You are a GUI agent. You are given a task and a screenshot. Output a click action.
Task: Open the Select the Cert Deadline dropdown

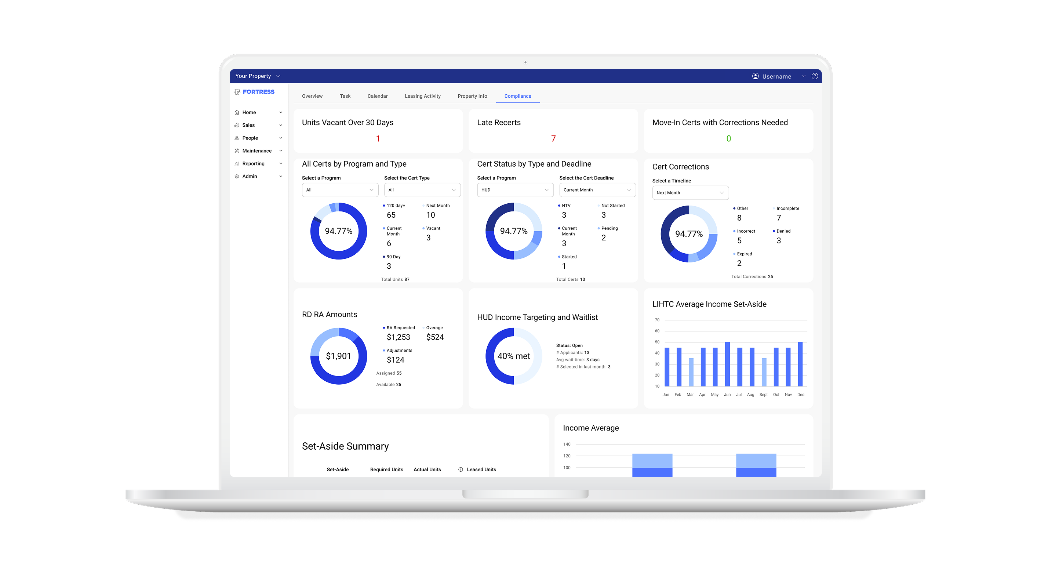[597, 190]
